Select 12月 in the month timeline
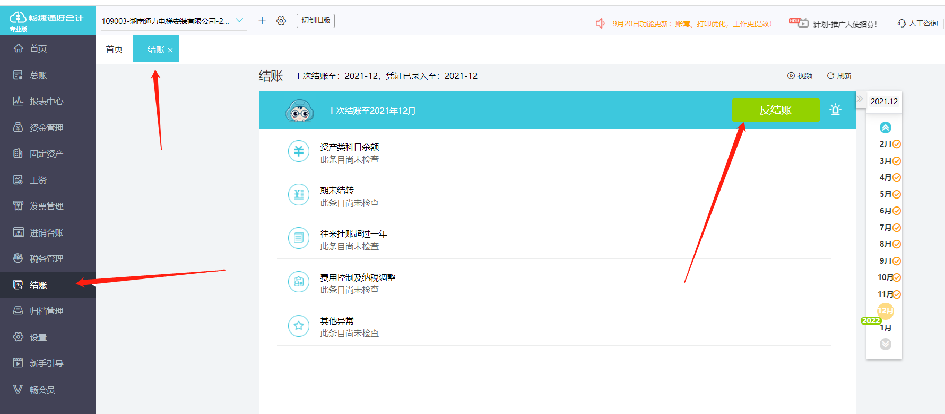945x414 pixels. point(885,311)
